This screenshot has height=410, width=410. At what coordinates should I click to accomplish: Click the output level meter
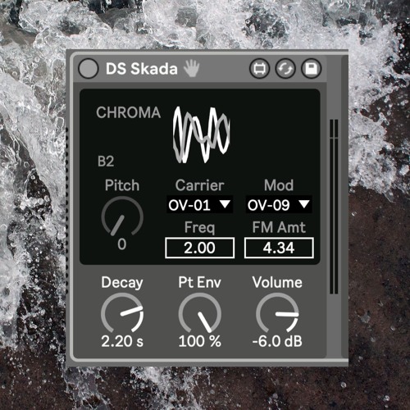[x=334, y=207]
